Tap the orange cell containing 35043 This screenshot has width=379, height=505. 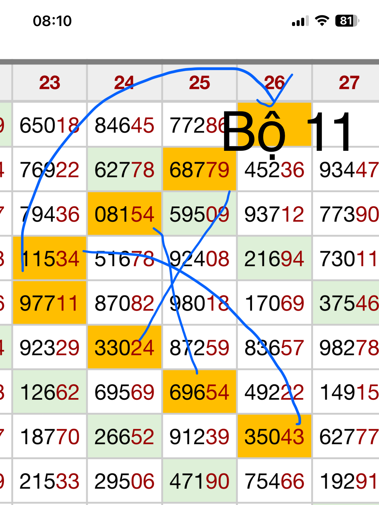pyautogui.click(x=274, y=436)
